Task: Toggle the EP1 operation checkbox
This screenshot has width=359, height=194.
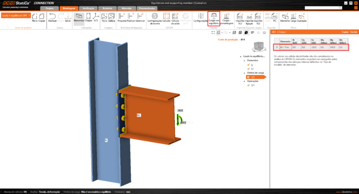Action: coord(248,85)
